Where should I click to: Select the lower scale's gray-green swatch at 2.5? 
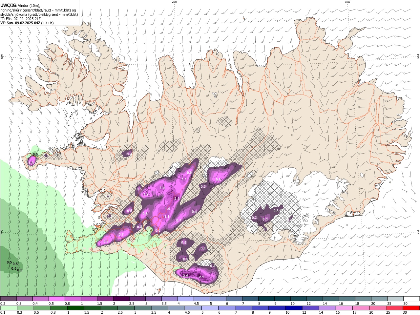pyautogui.click(x=126, y=308)
